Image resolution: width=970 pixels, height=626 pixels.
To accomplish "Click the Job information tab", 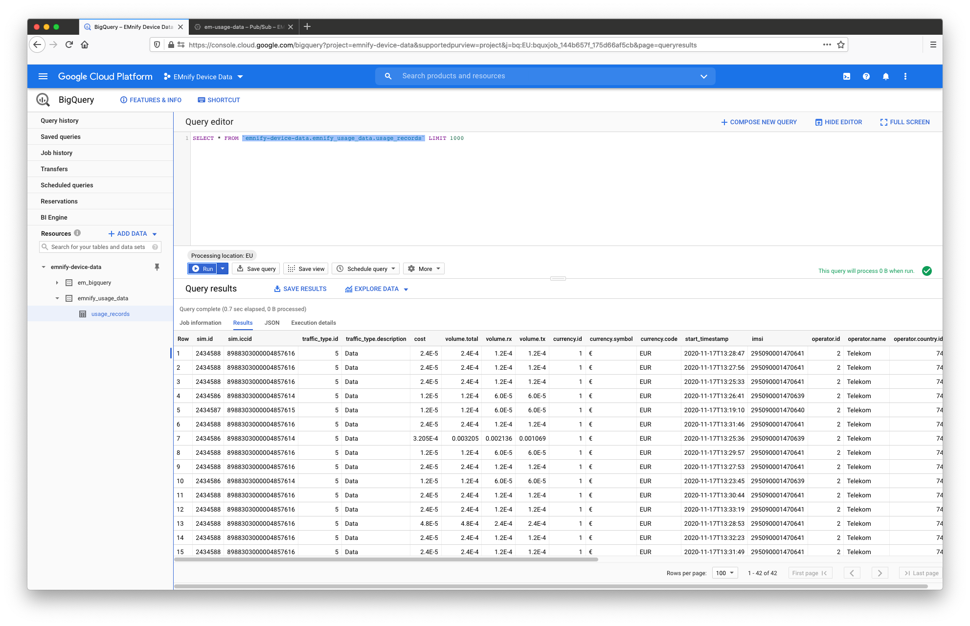I will tap(200, 323).
